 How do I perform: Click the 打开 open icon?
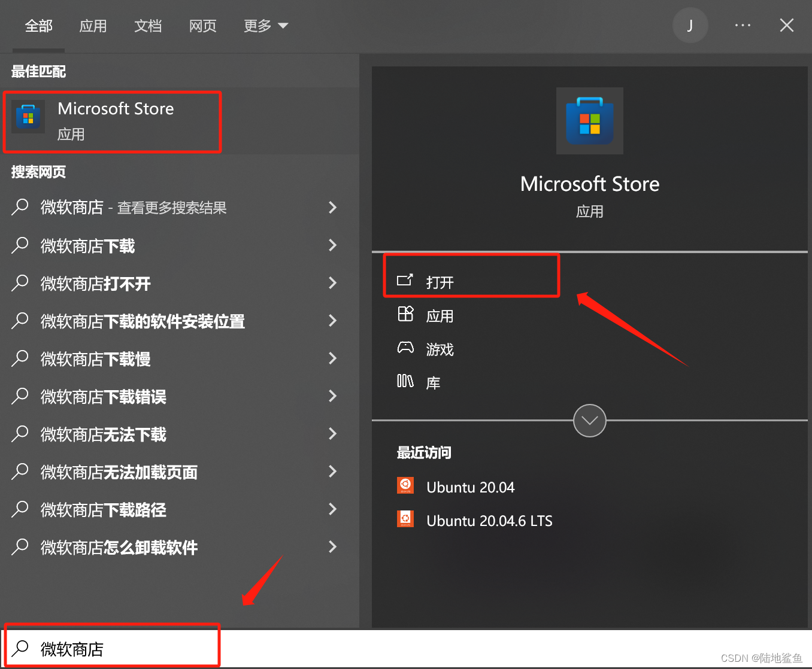coord(405,280)
